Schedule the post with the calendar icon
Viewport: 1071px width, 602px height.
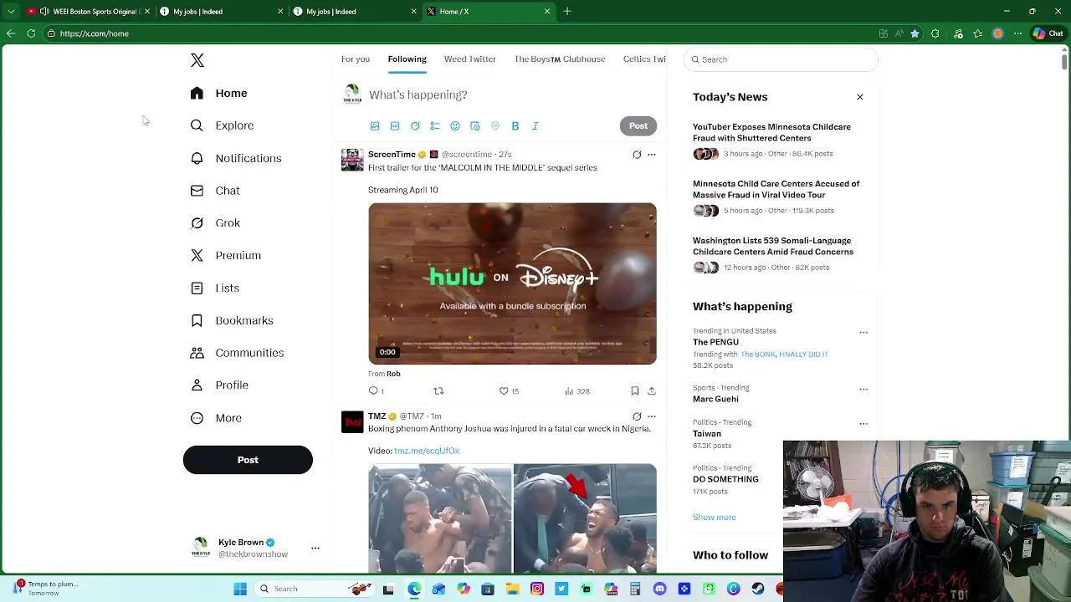coord(475,126)
